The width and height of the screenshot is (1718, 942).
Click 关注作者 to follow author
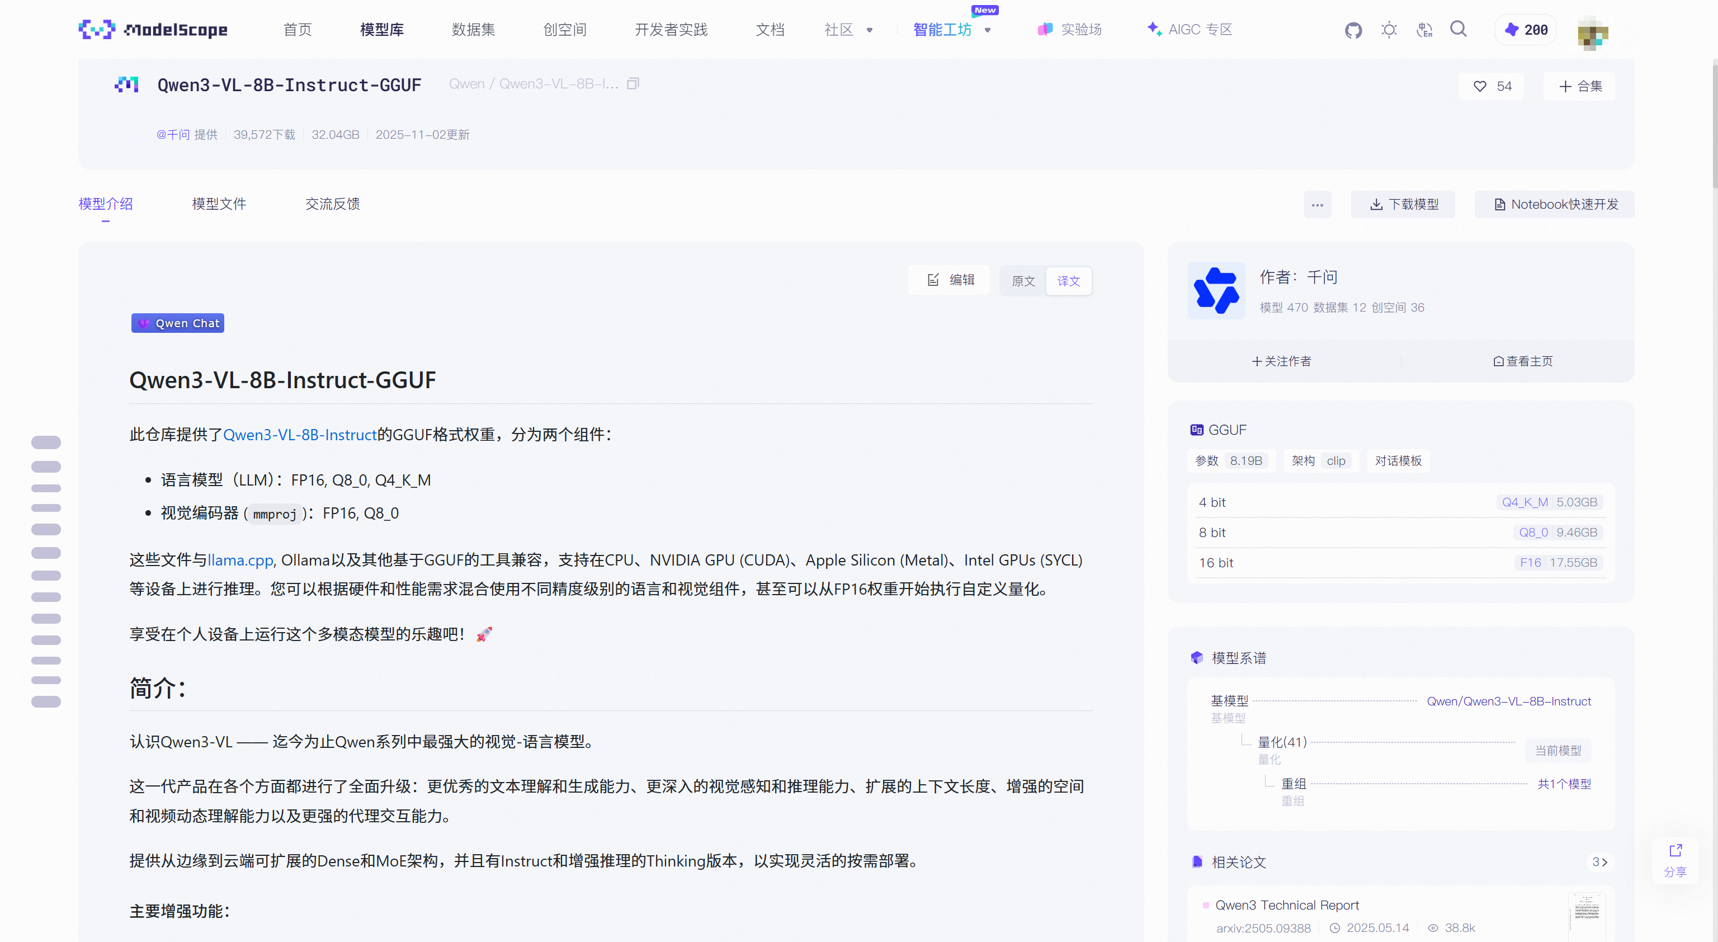click(1281, 361)
